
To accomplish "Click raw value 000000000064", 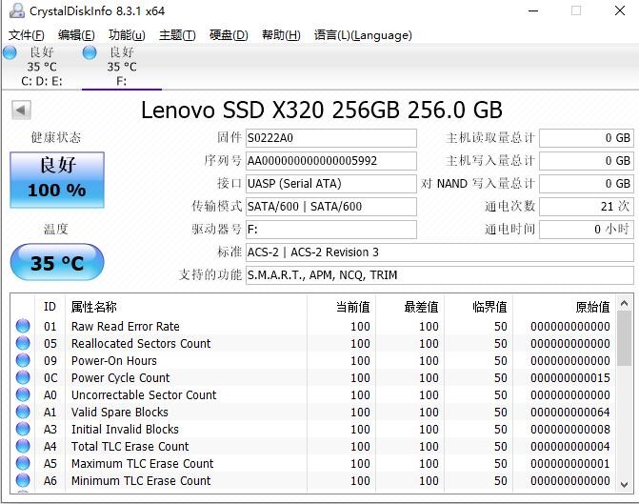I will [570, 412].
